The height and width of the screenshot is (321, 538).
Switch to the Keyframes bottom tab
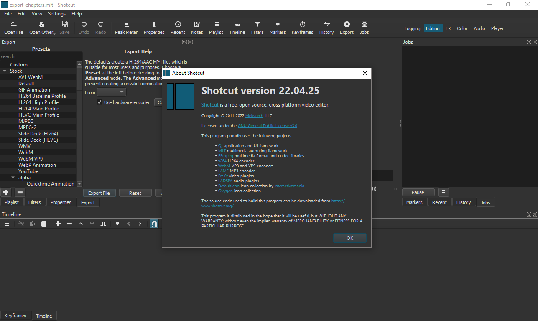click(15, 316)
